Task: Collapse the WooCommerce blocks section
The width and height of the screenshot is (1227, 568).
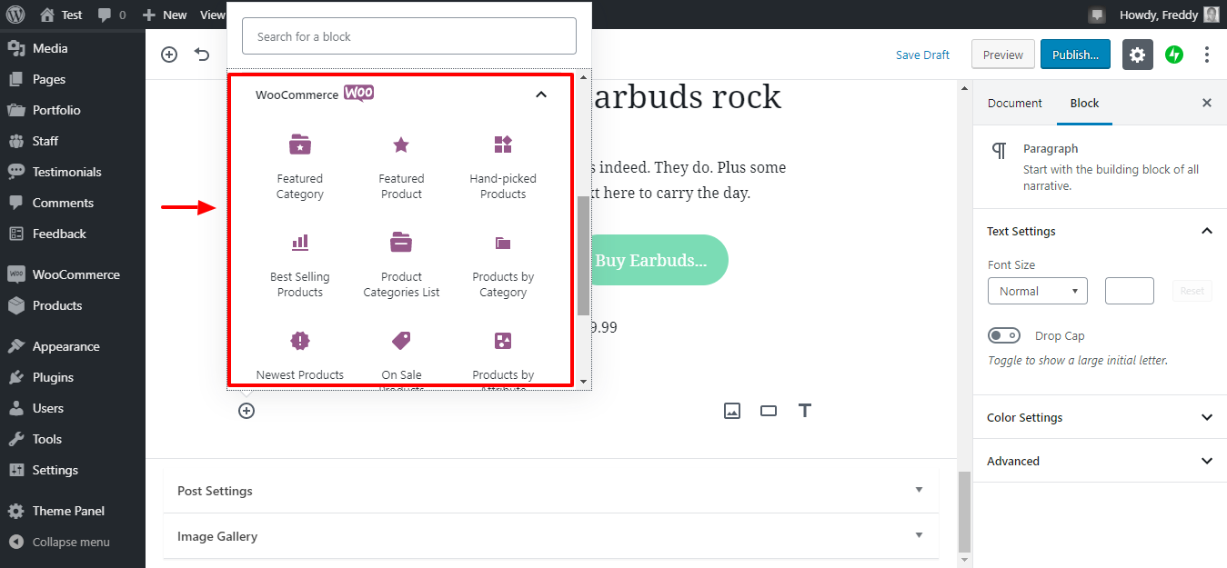Action: [x=541, y=95]
